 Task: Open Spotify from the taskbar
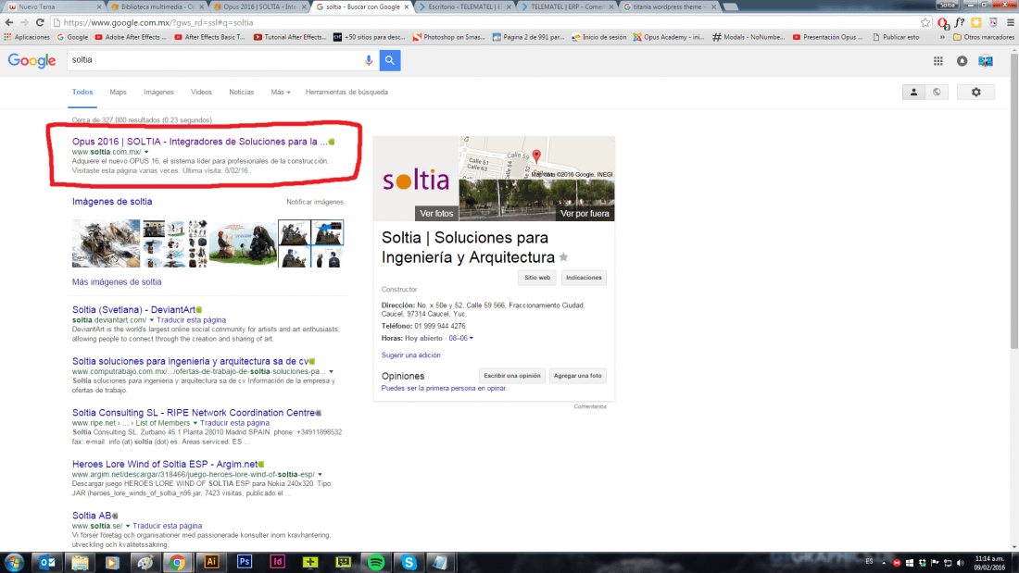pyautogui.click(x=375, y=563)
